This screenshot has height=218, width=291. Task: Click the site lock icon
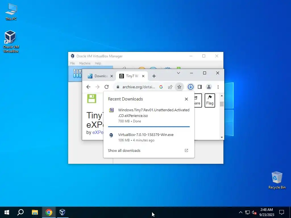click(118, 87)
